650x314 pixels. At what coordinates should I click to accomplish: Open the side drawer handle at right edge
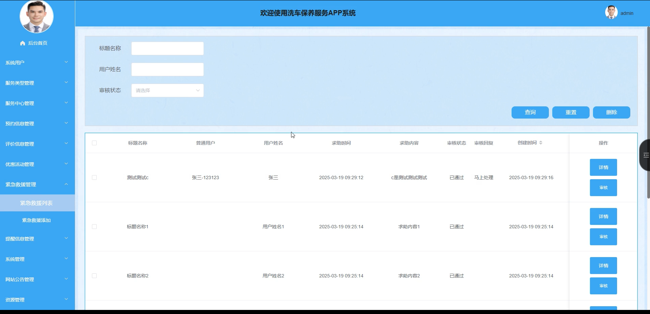645,155
